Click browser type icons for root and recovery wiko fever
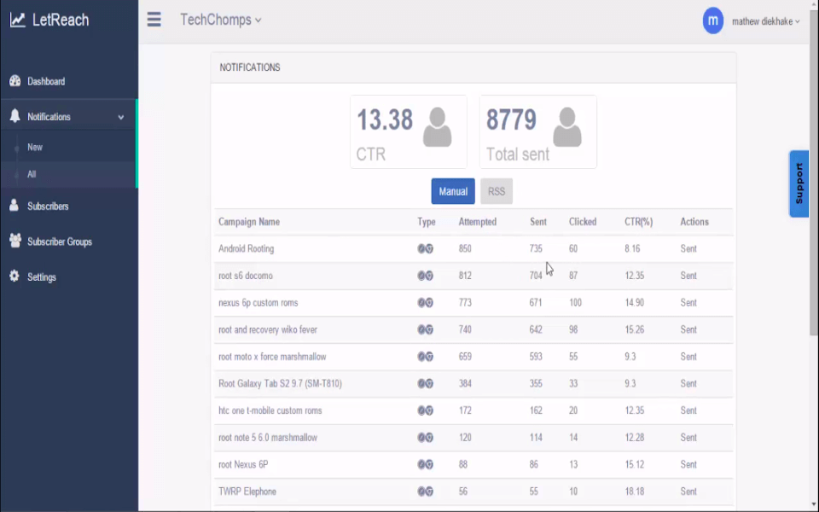Screen dimensions: 819x512 click(x=425, y=329)
